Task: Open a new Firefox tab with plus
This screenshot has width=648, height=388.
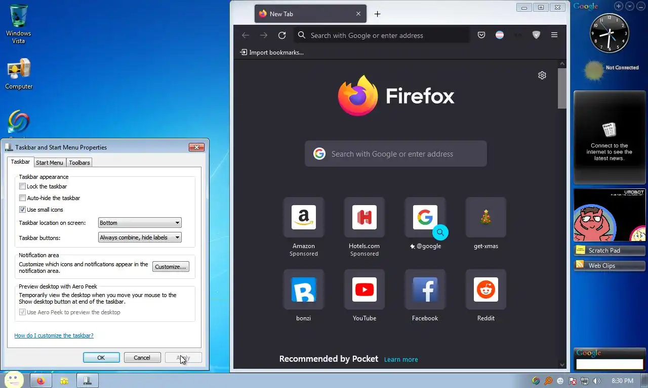Action: [377, 14]
